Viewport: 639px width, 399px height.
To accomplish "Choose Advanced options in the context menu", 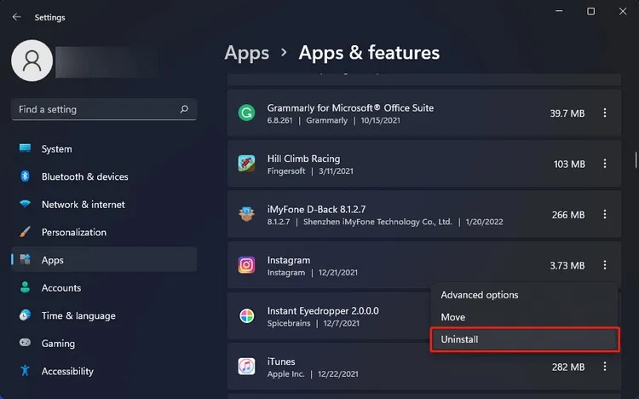I will pyautogui.click(x=479, y=295).
